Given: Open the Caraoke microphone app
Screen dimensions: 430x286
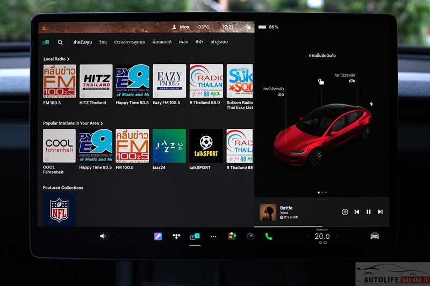Looking at the screenshot, I should point(158,236).
